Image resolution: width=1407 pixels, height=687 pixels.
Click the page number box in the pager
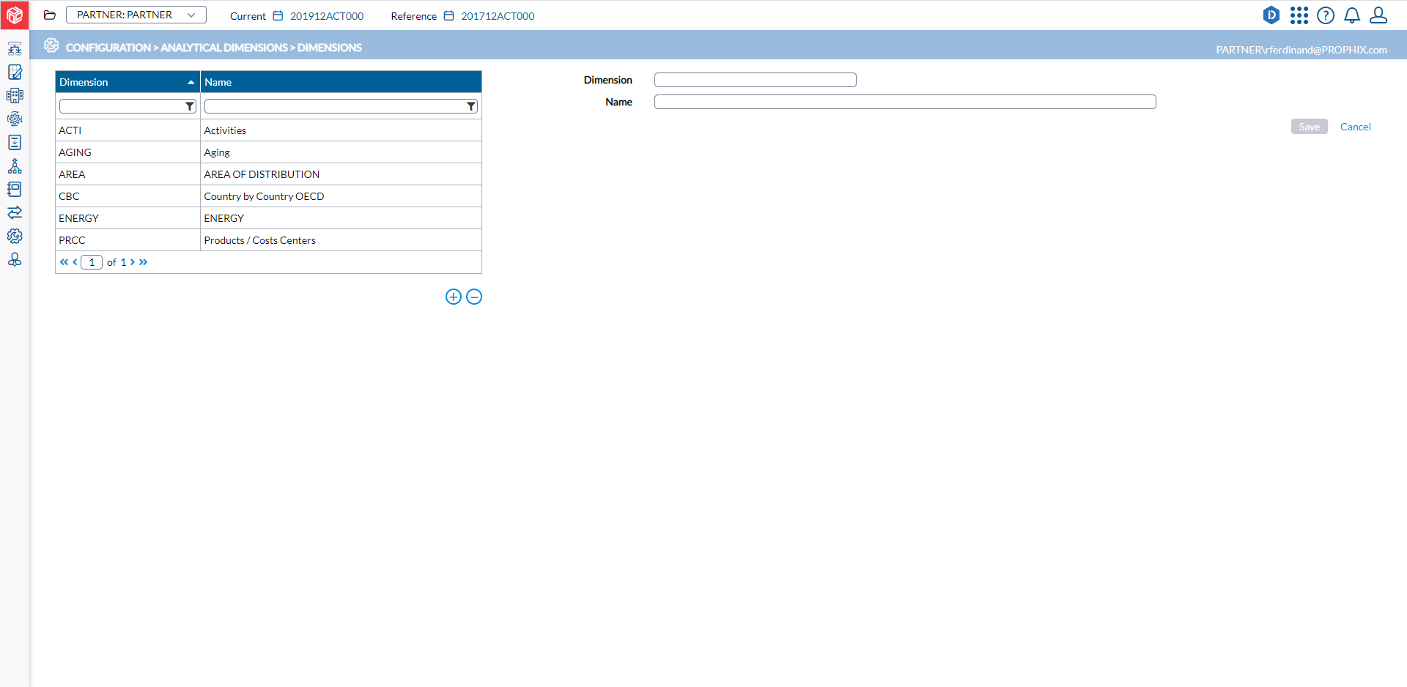click(92, 262)
